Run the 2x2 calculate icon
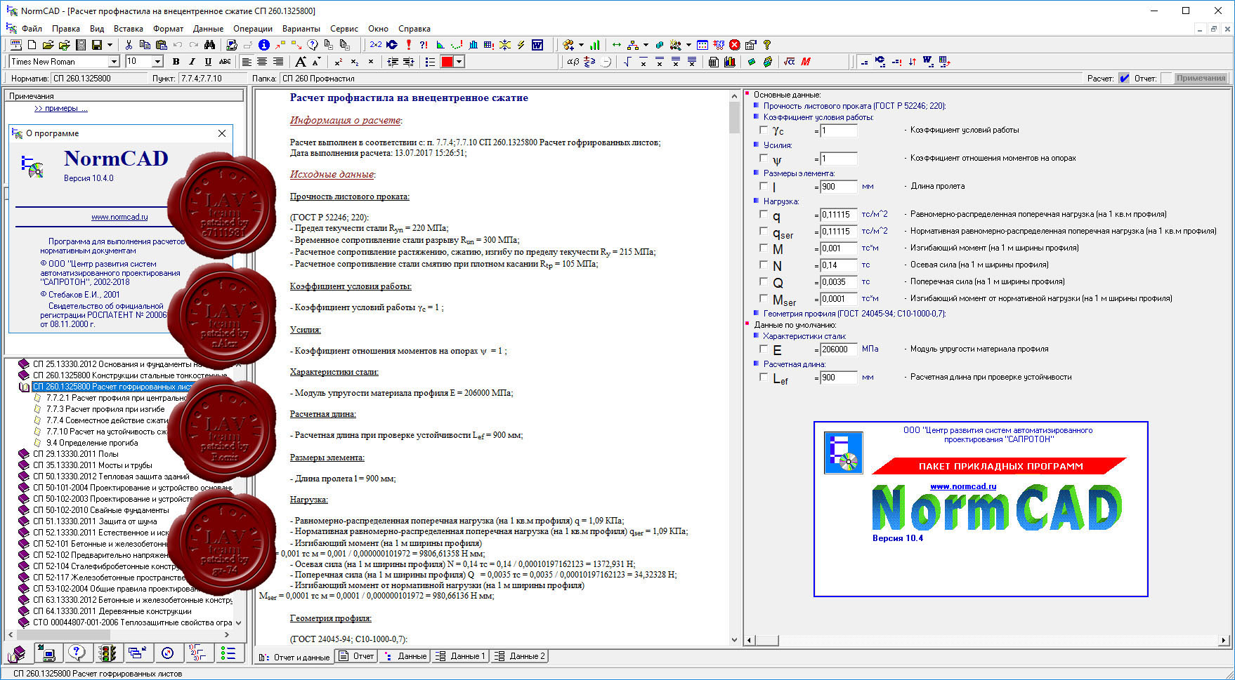The height and width of the screenshot is (680, 1235). [x=376, y=45]
